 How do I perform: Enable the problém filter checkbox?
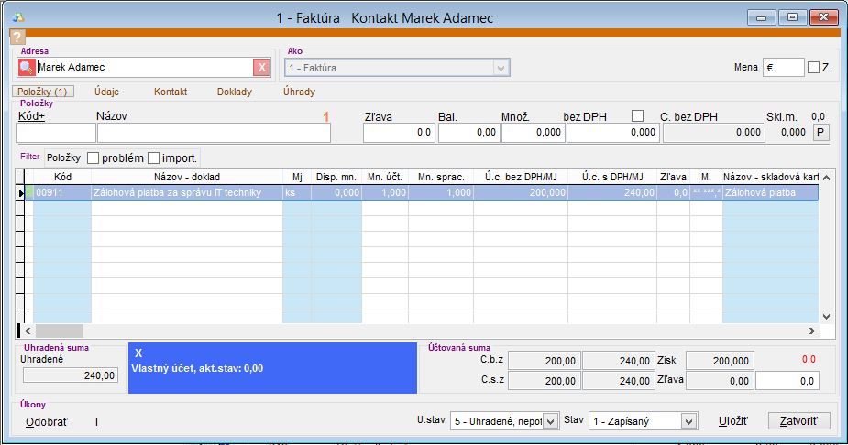93,157
